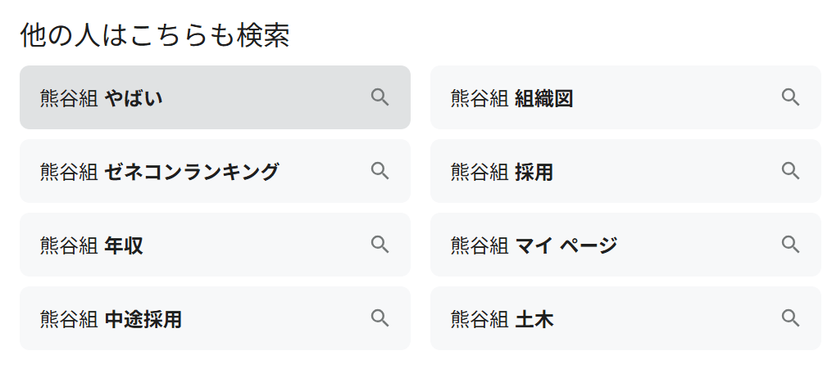832x378 pixels.
Task: Click the magnifier icon beside 熊谷組 採用
Action: (x=790, y=171)
